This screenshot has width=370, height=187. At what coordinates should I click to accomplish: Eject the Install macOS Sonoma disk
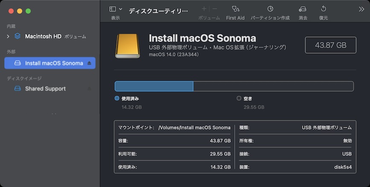89,63
